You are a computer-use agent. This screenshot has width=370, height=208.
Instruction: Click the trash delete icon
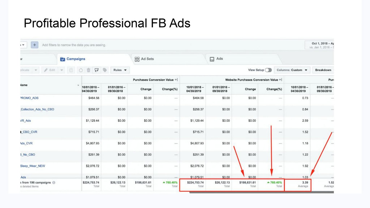89,70
